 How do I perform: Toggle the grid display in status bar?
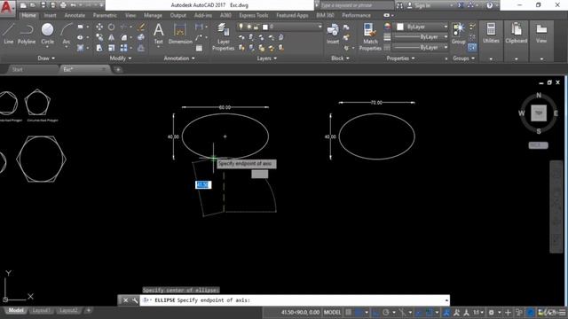click(348, 312)
